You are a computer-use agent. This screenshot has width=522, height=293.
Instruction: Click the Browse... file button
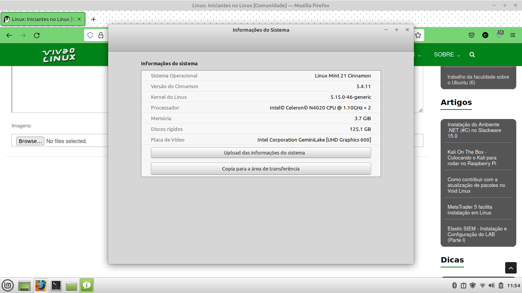click(x=30, y=141)
